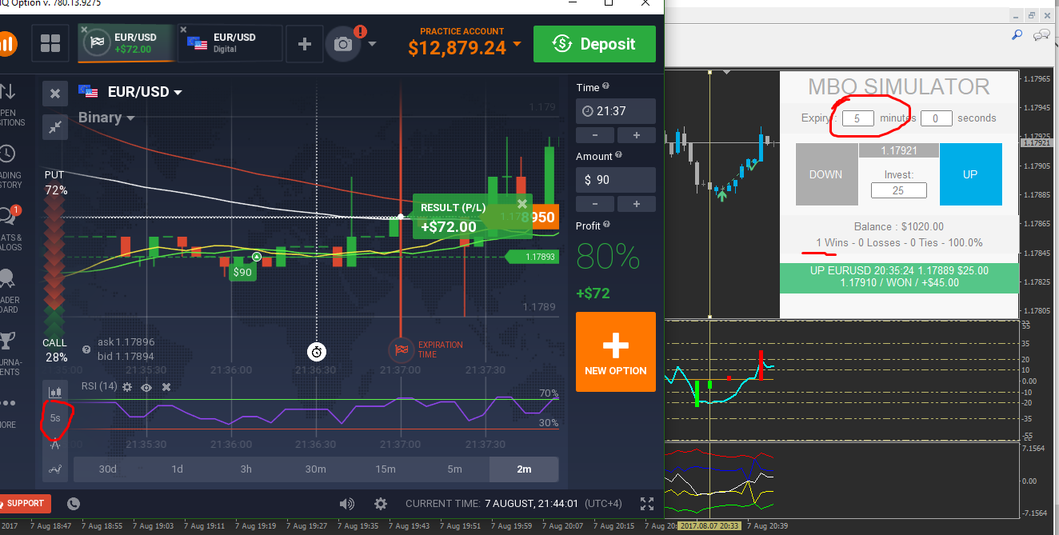Edit the Invest amount field in simulator
The height and width of the screenshot is (535, 1059).
(x=898, y=190)
